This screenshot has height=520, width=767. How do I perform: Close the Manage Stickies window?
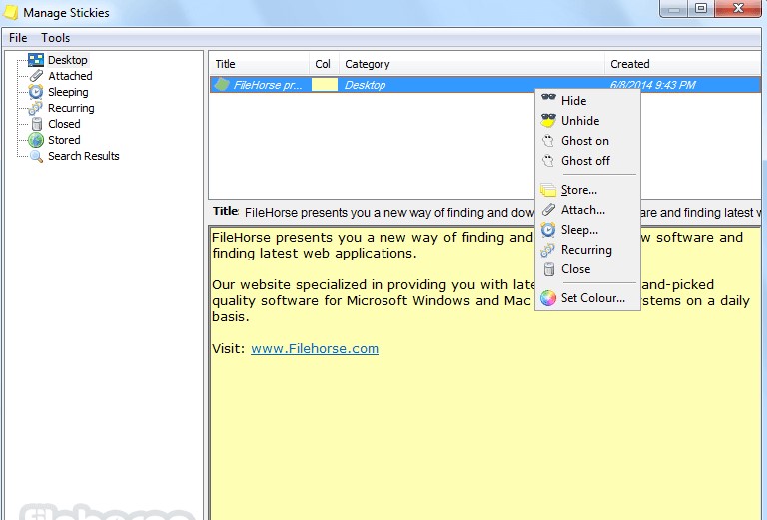tap(738, 8)
